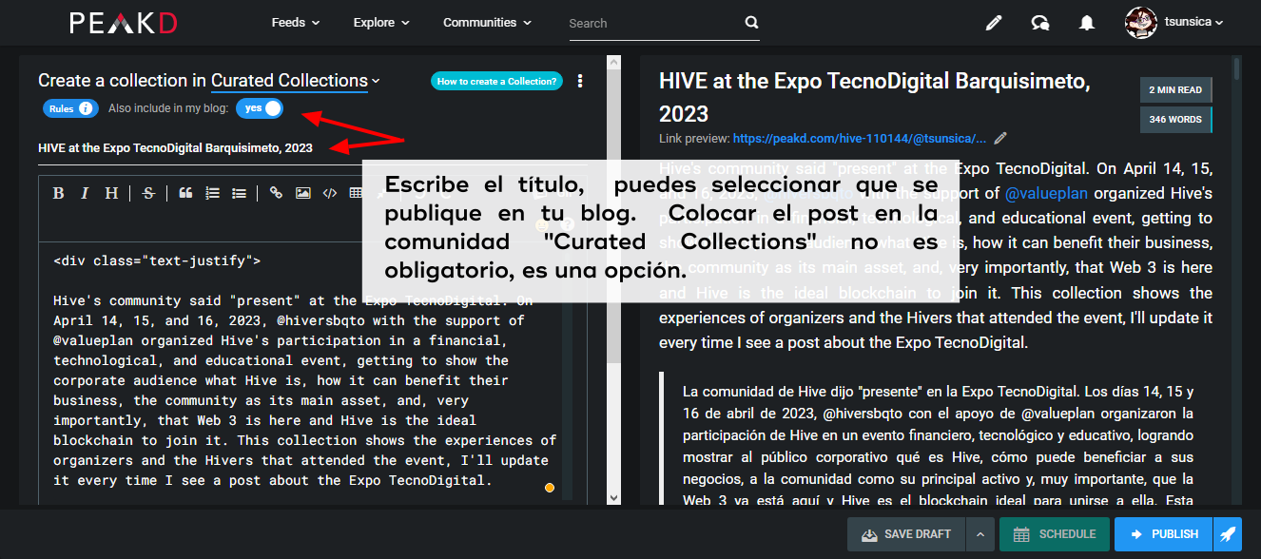The height and width of the screenshot is (559, 1261).
Task: Go to the PeakD home logo
Action: [123, 23]
